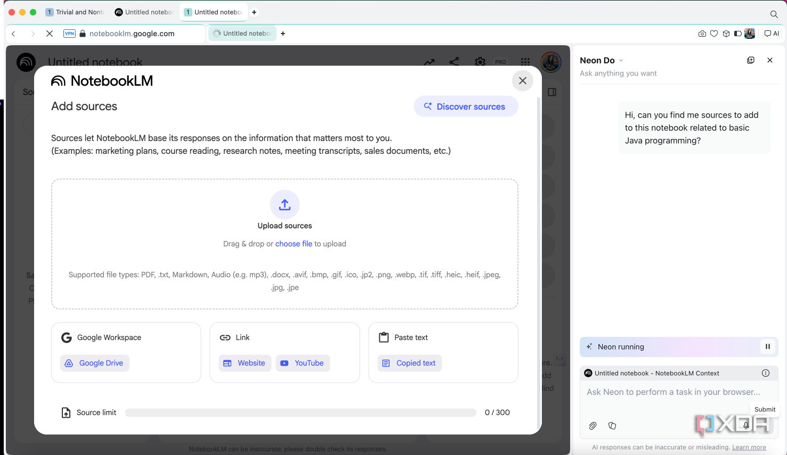Image resolution: width=787 pixels, height=455 pixels.
Task: Add a Website link source
Action: [245, 363]
